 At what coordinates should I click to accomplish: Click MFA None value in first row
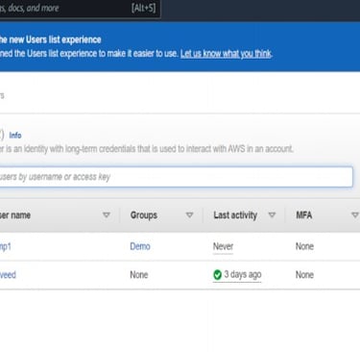[x=304, y=246]
